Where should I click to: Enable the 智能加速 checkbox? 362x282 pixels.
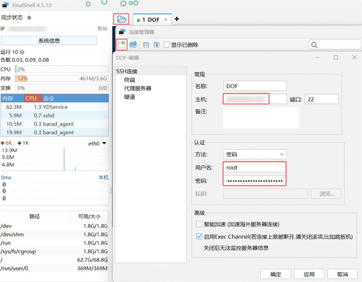[199, 224]
